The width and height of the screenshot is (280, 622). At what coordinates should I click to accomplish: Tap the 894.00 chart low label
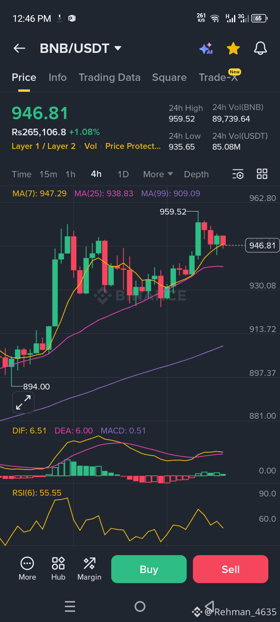tap(37, 386)
